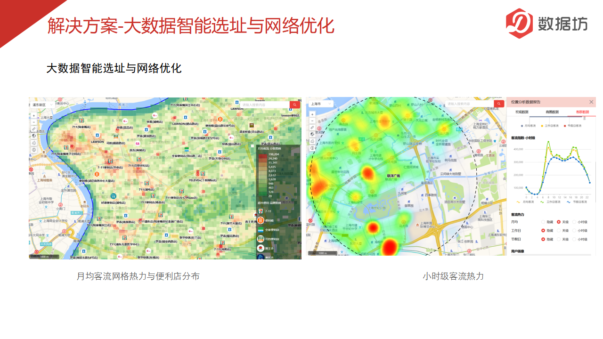Select the LAWSON marker near 可的(栖霞路店)
The image size is (603, 339).
pos(98,135)
